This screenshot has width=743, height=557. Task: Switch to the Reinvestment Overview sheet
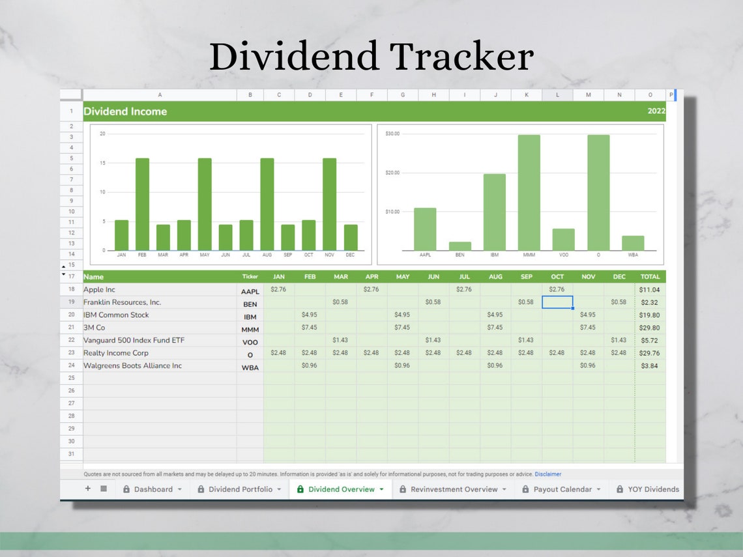pos(454,489)
